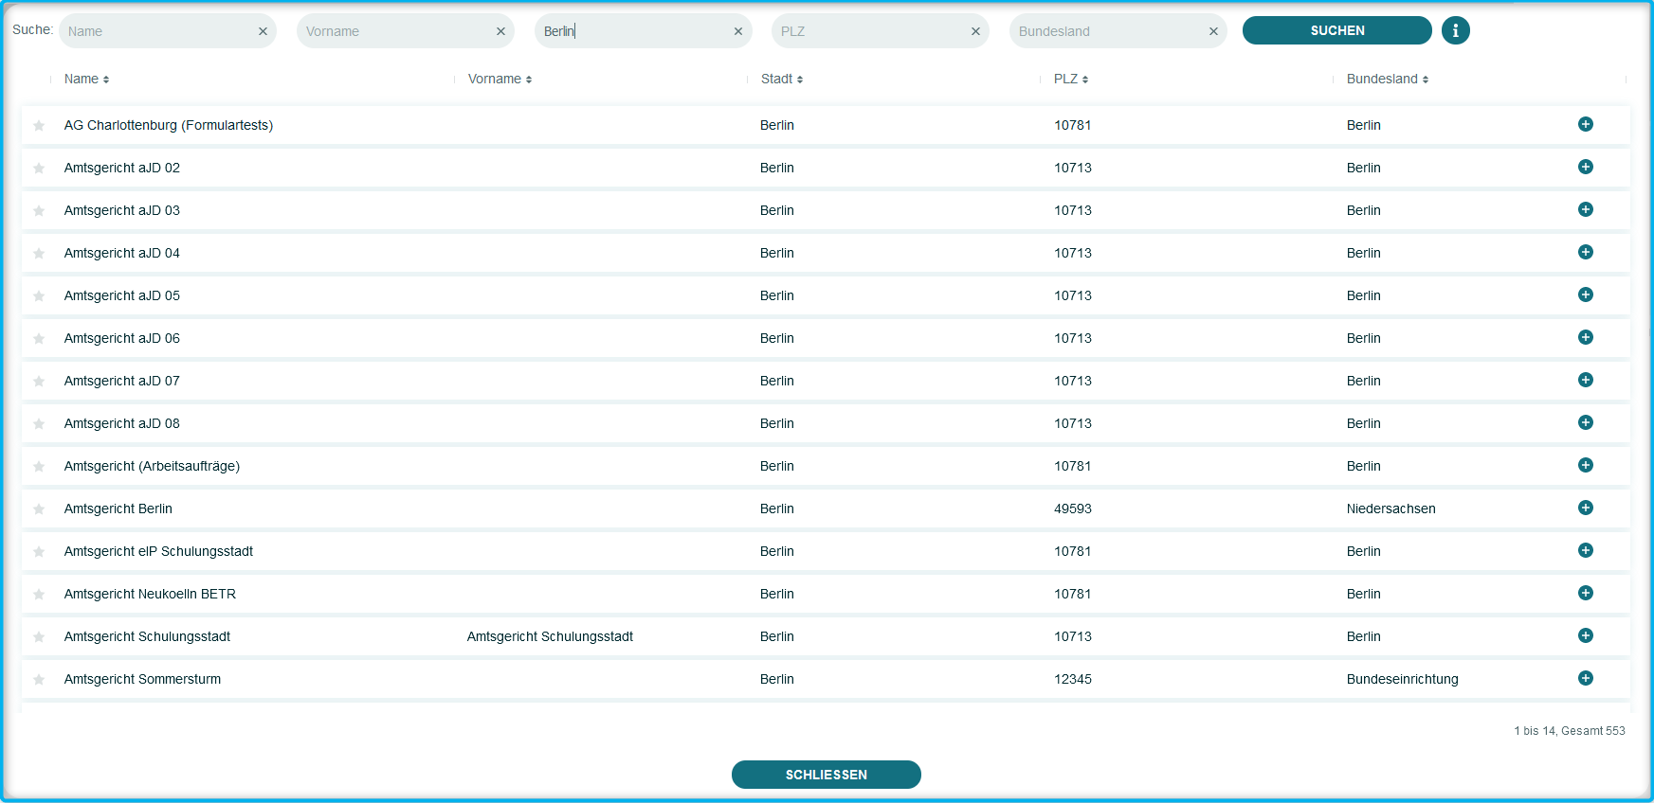This screenshot has height=803, width=1654.
Task: Close the dialog with SCHLIESSEN button
Action: [x=826, y=775]
